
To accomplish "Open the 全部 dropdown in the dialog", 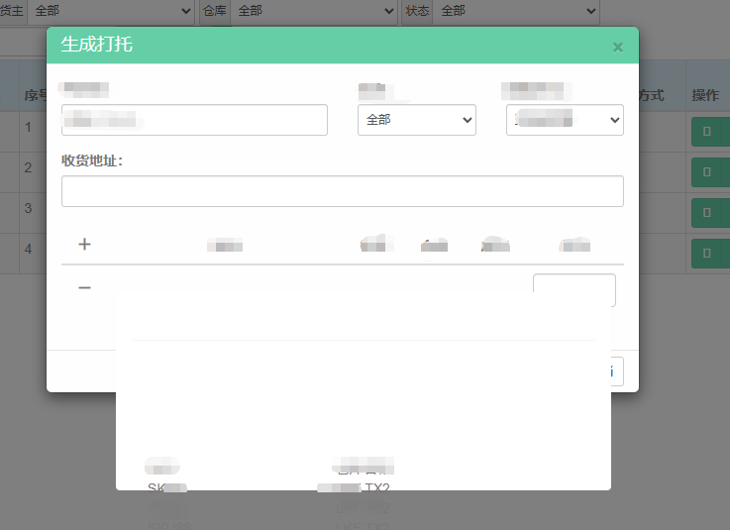I will coord(417,120).
